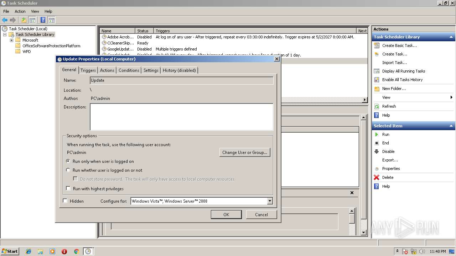Collapse the Selected Item actions section

pos(451,126)
